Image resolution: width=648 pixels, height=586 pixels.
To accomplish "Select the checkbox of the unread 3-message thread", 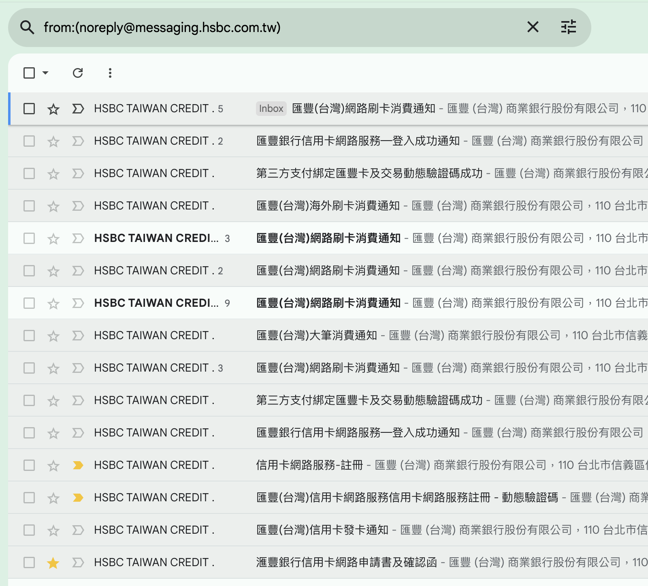I will tap(29, 238).
